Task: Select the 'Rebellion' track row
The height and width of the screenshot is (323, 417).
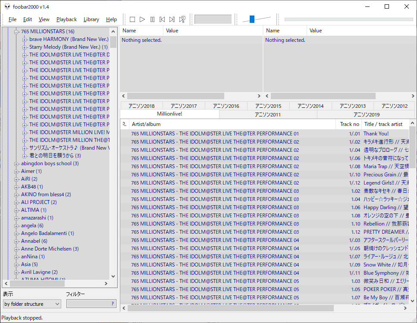Action: 264,223
